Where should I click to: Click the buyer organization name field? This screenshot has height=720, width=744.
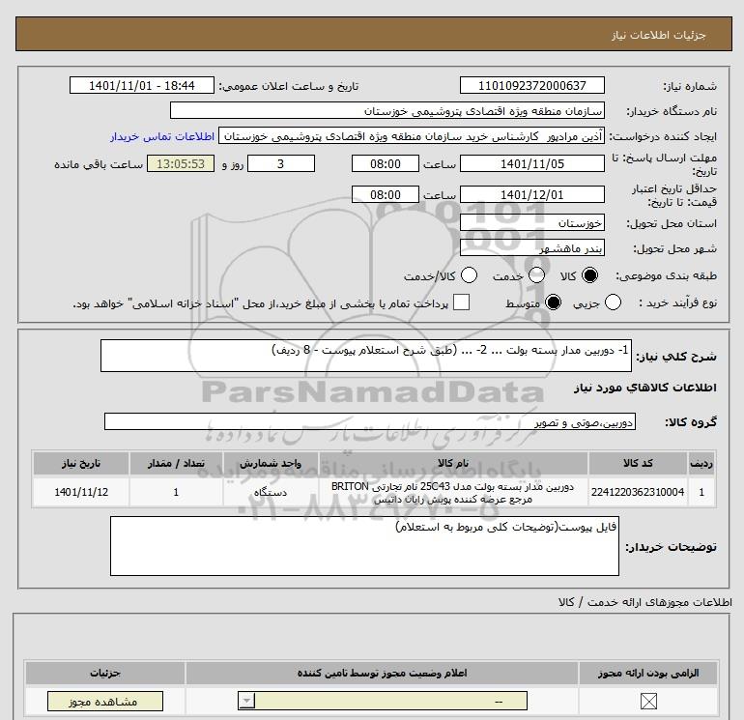(x=387, y=110)
